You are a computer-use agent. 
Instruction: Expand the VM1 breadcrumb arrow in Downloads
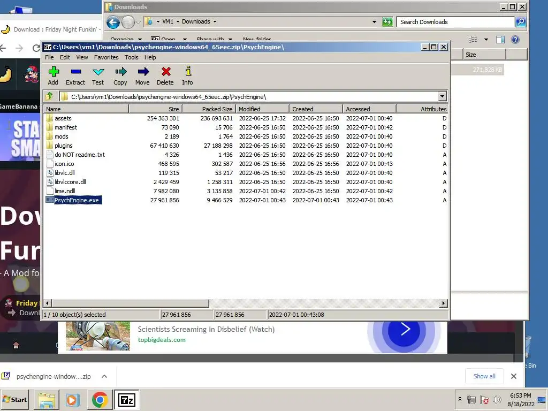click(178, 21)
